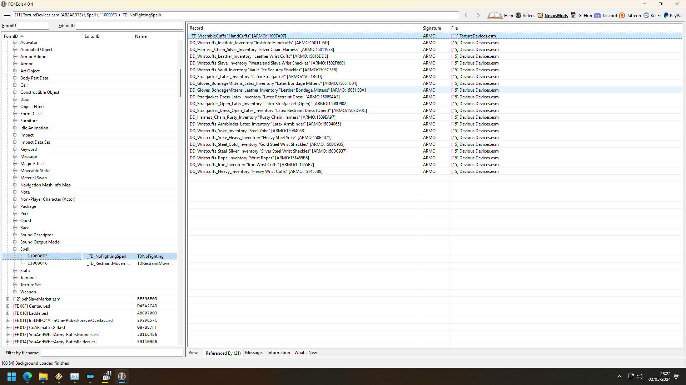Screen dimensions: 686x385
Task: Select the Perk tree item
Action: click(24, 214)
